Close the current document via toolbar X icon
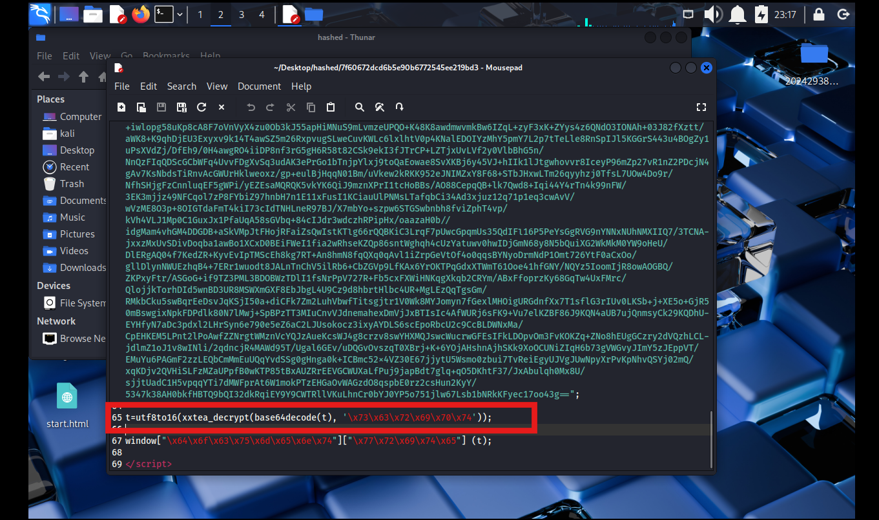The height and width of the screenshot is (520, 879). (222, 107)
